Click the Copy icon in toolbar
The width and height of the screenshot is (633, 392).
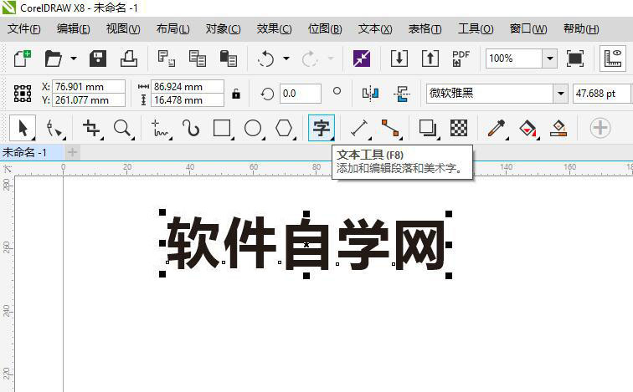198,59
